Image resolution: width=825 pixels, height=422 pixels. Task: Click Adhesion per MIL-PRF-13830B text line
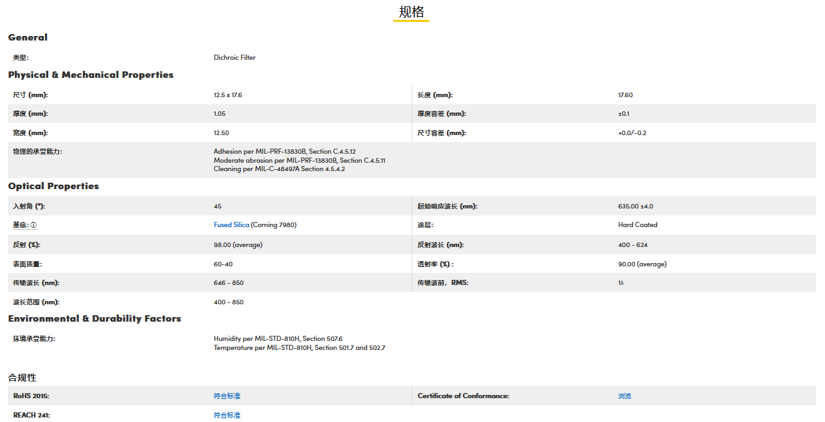click(x=285, y=152)
